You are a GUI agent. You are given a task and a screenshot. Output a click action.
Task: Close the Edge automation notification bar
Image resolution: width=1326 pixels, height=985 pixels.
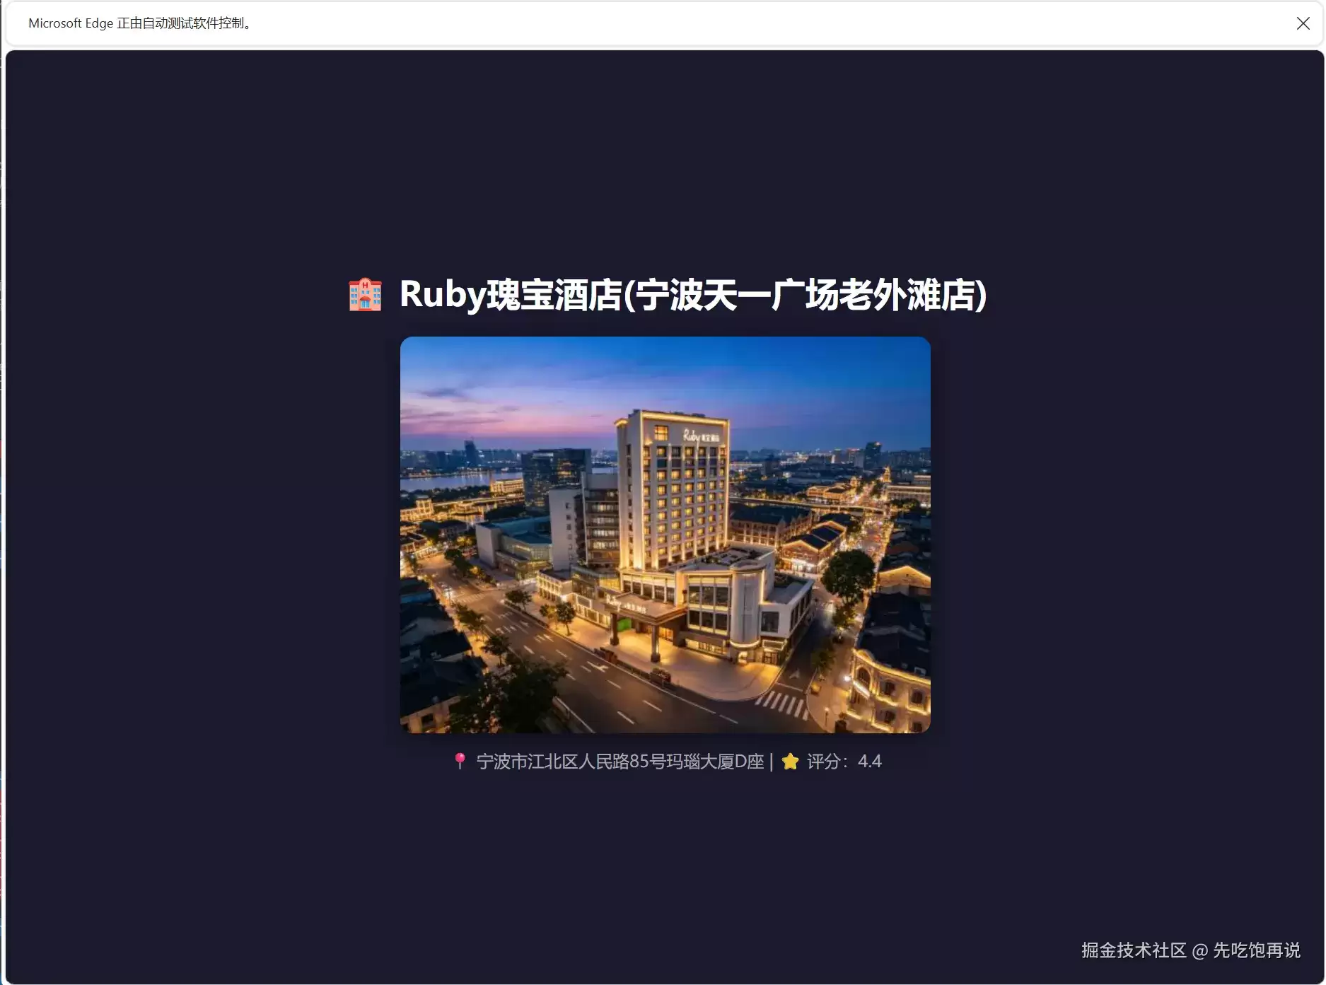click(x=1303, y=23)
